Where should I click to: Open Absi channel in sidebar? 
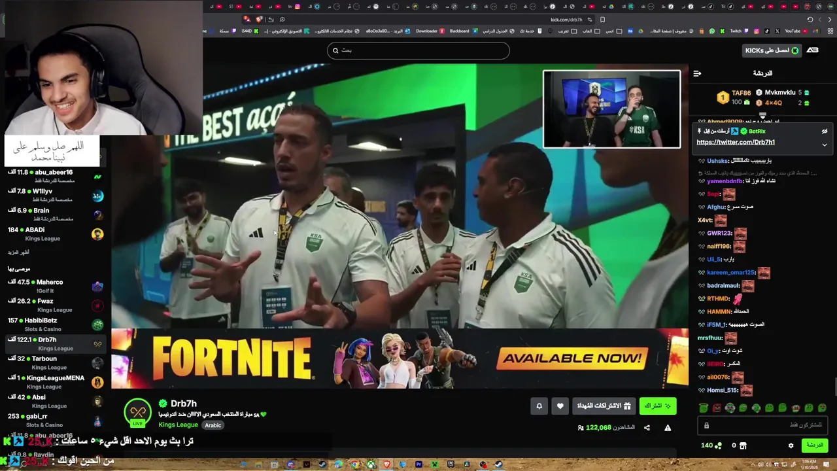pos(56,401)
